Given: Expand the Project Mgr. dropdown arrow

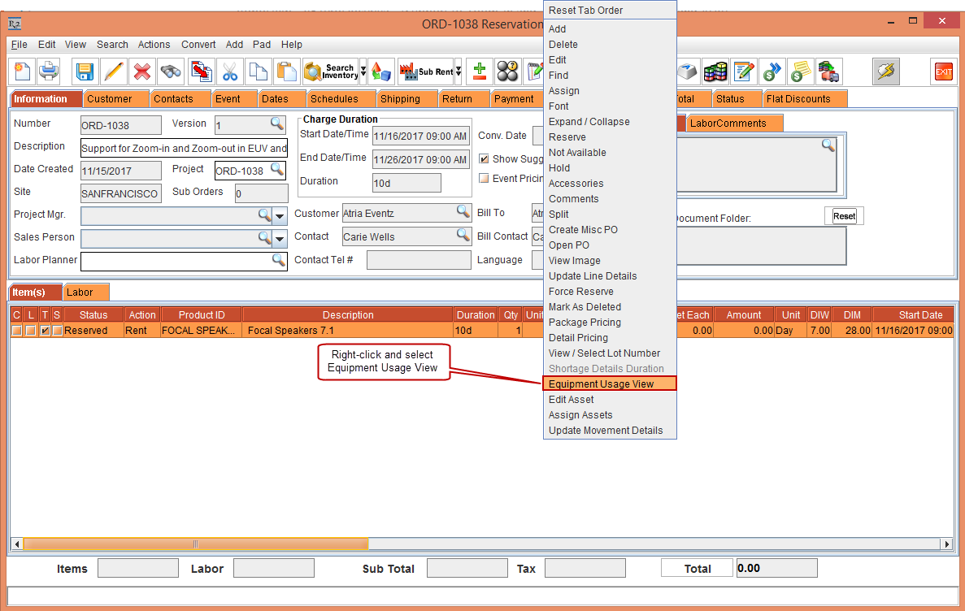Looking at the screenshot, I should tap(280, 216).
